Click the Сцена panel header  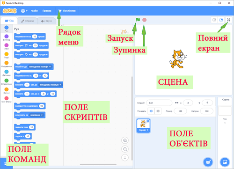click(x=226, y=100)
